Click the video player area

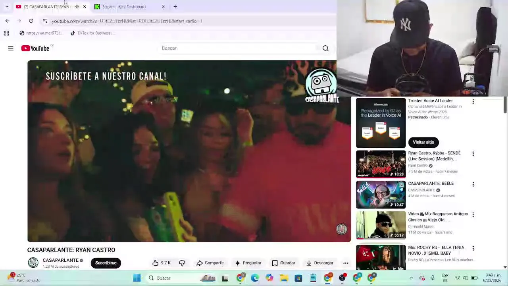pyautogui.click(x=189, y=151)
